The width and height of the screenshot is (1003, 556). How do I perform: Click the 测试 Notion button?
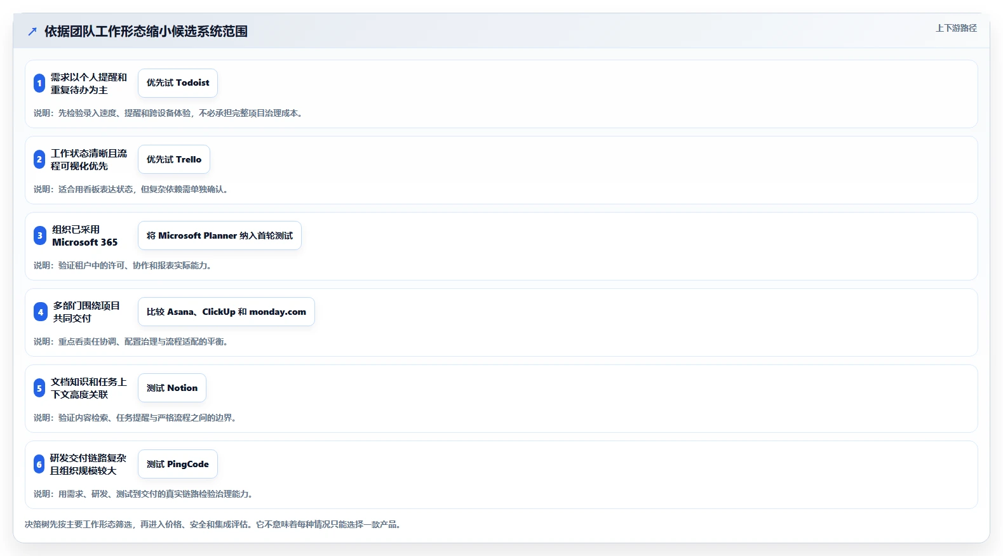pos(172,388)
